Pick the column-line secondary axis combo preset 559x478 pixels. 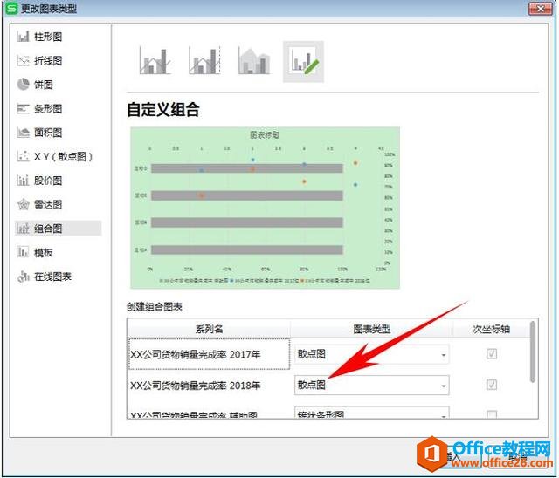[204, 61]
